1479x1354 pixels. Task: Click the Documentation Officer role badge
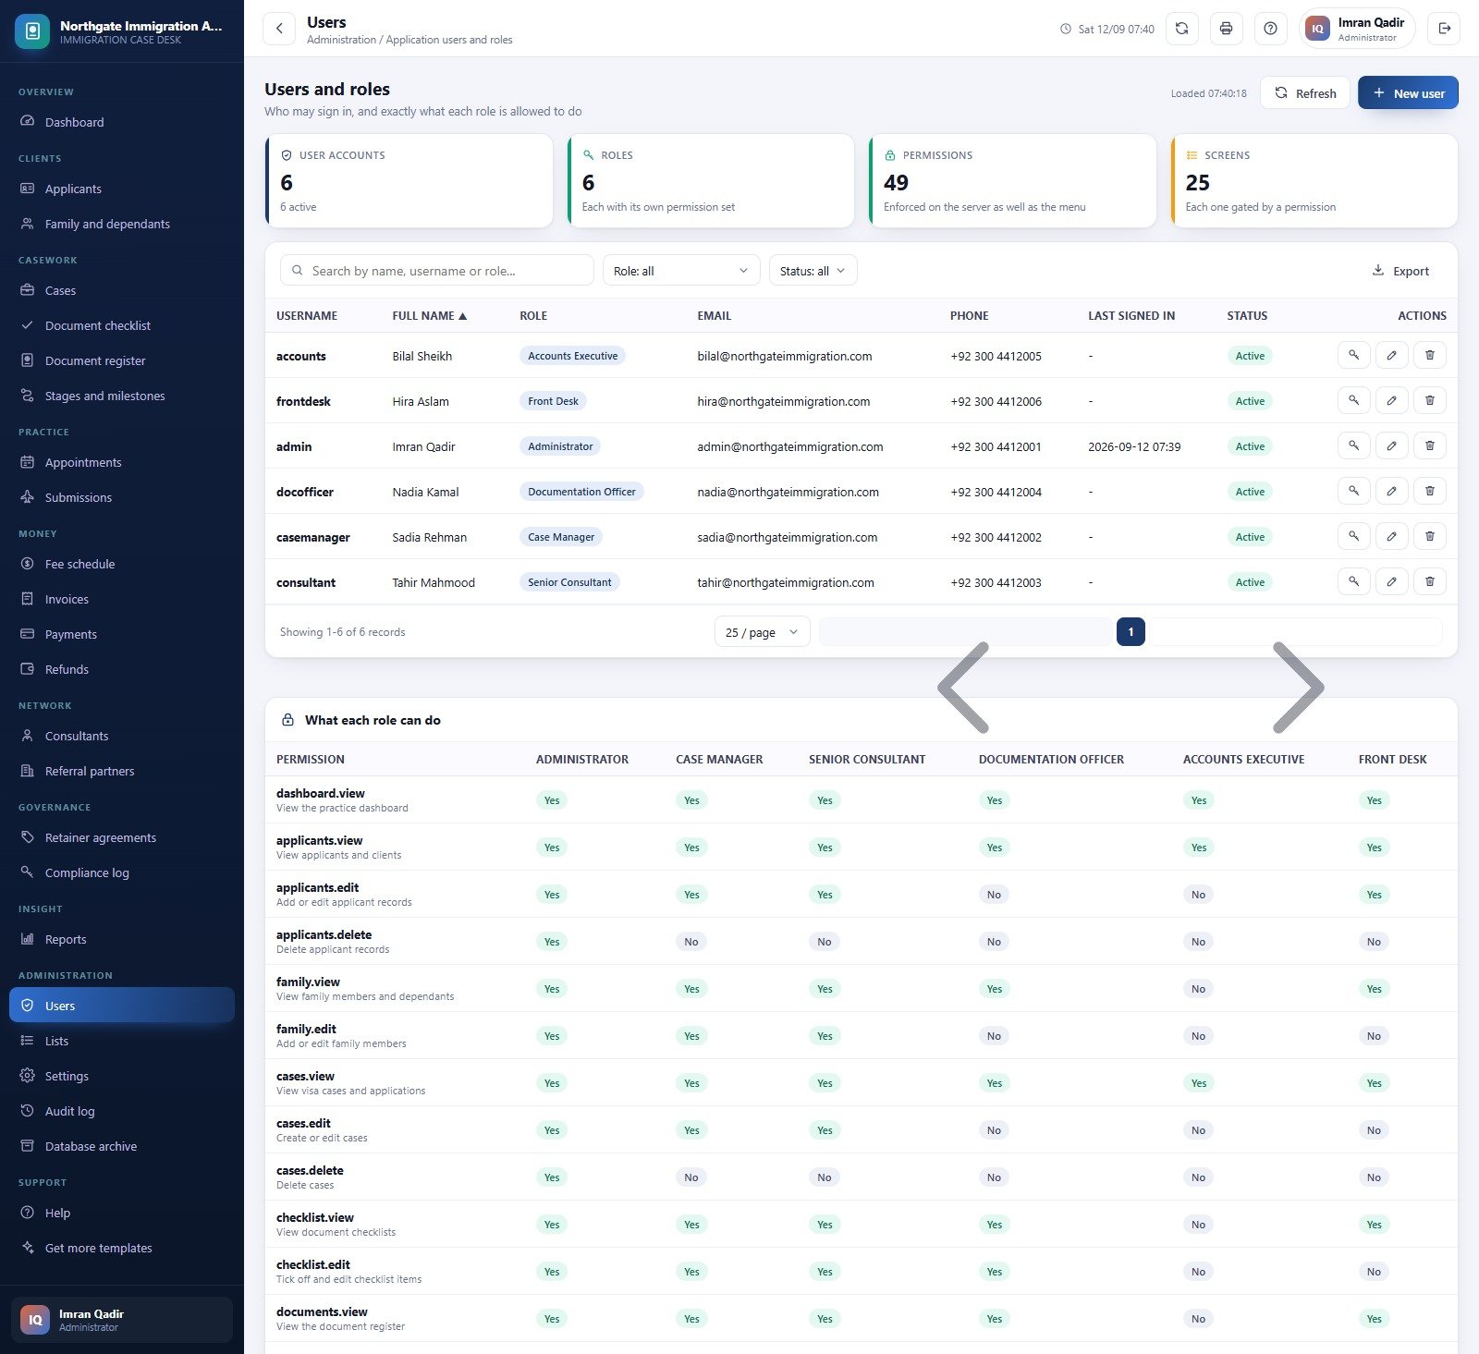pyautogui.click(x=581, y=492)
